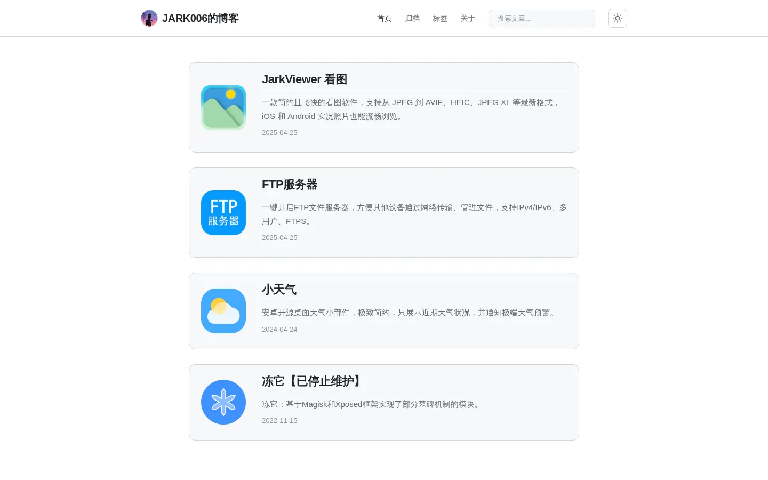
Task: Click the blue FTP服务器 app icon
Action: 223,213
